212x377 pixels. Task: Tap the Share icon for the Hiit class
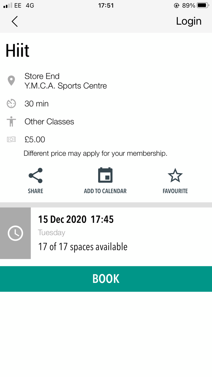(35, 175)
